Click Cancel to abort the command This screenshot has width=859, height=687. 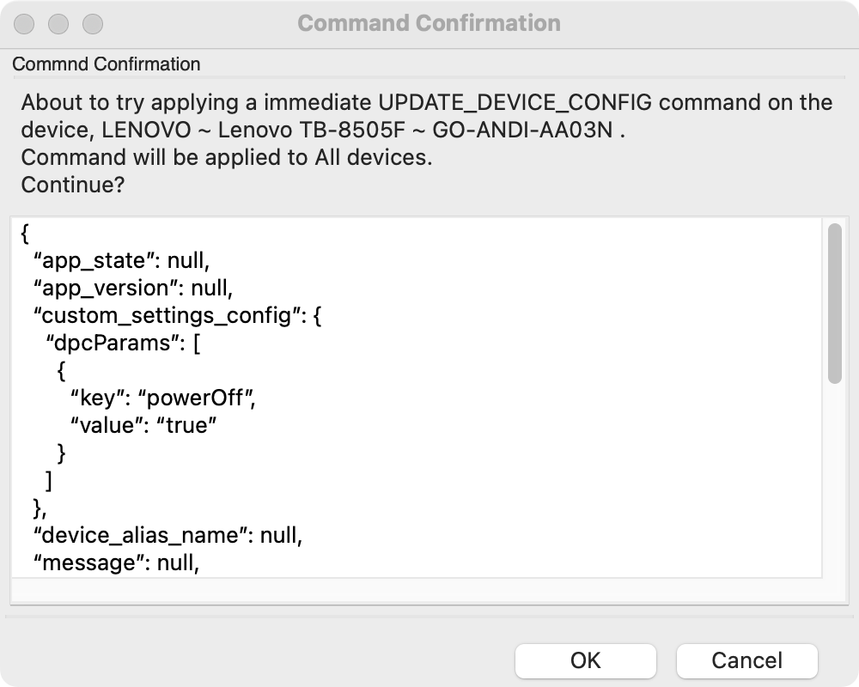(x=746, y=660)
